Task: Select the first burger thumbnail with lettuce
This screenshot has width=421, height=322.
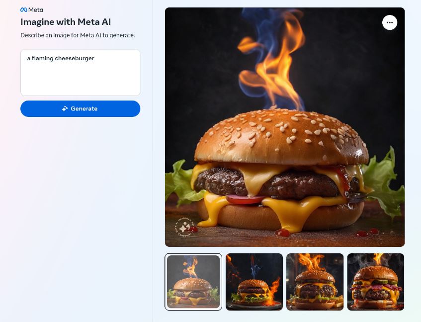Action: [193, 282]
